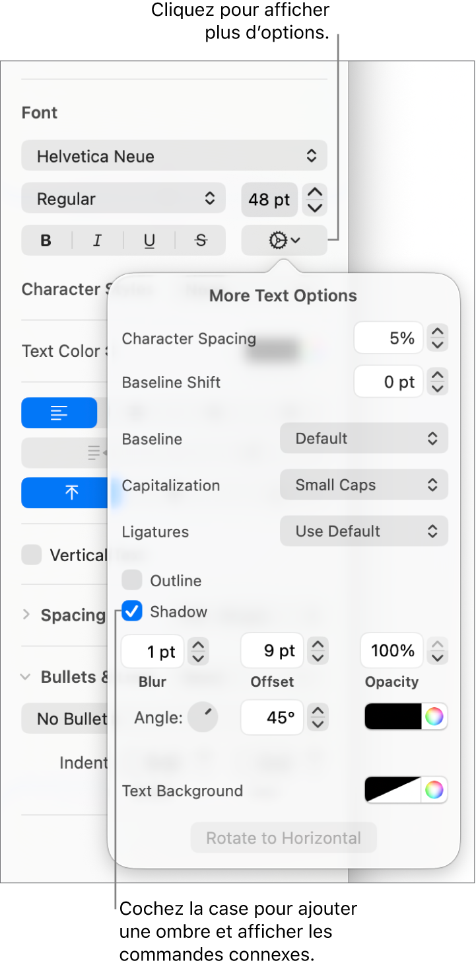Click the Rotate to Horizontal button

[283, 837]
